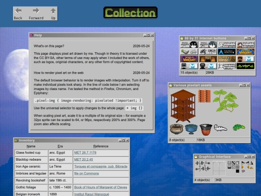The image size is (261, 196).
Task: Click the Glass footed cup cell
Action: [31, 152]
